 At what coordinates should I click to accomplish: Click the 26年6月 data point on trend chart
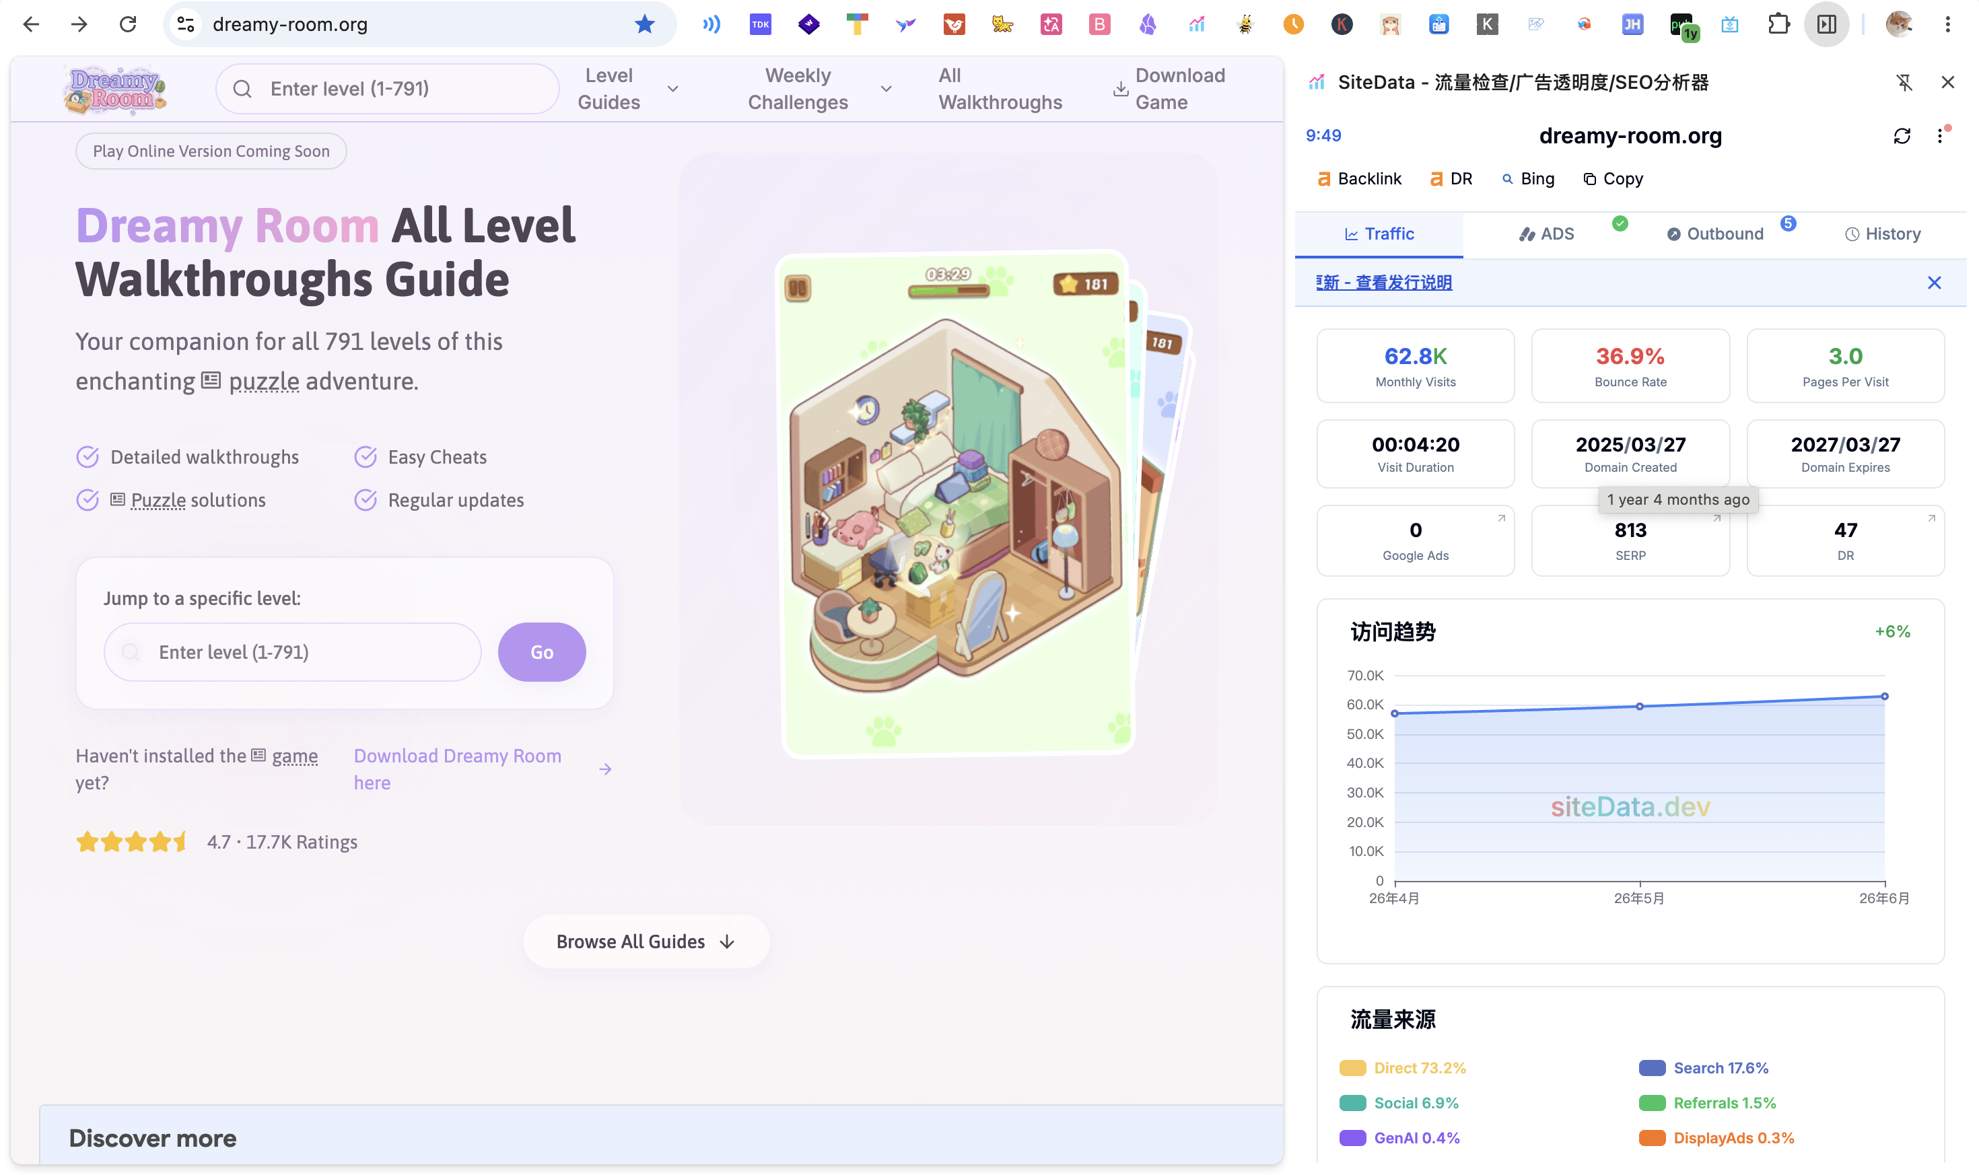point(1884,697)
